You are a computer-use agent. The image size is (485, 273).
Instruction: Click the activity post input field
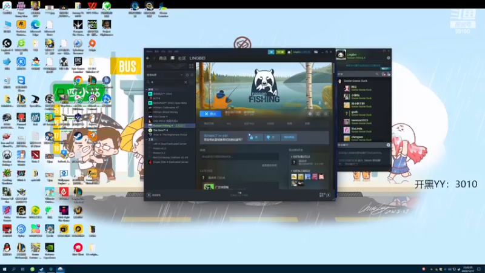coord(239,157)
